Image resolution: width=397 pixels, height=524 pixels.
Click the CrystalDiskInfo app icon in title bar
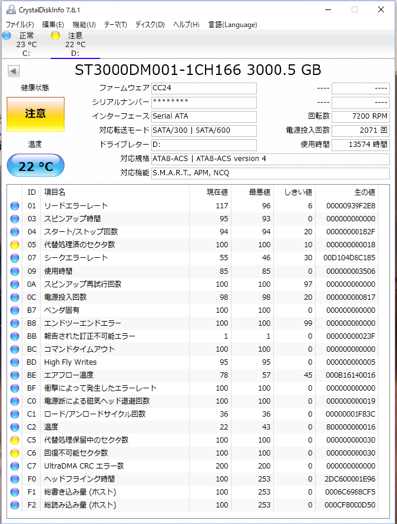click(x=9, y=10)
